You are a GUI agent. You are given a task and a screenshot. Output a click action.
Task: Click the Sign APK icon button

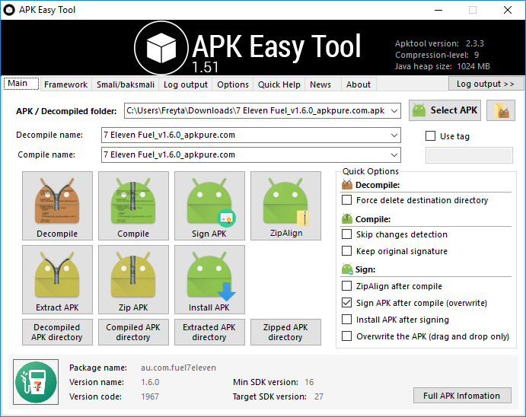pyautogui.click(x=209, y=205)
